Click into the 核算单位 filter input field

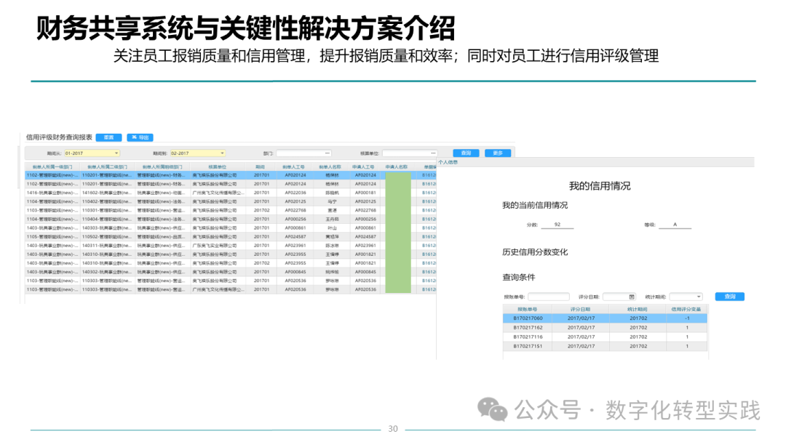410,153
